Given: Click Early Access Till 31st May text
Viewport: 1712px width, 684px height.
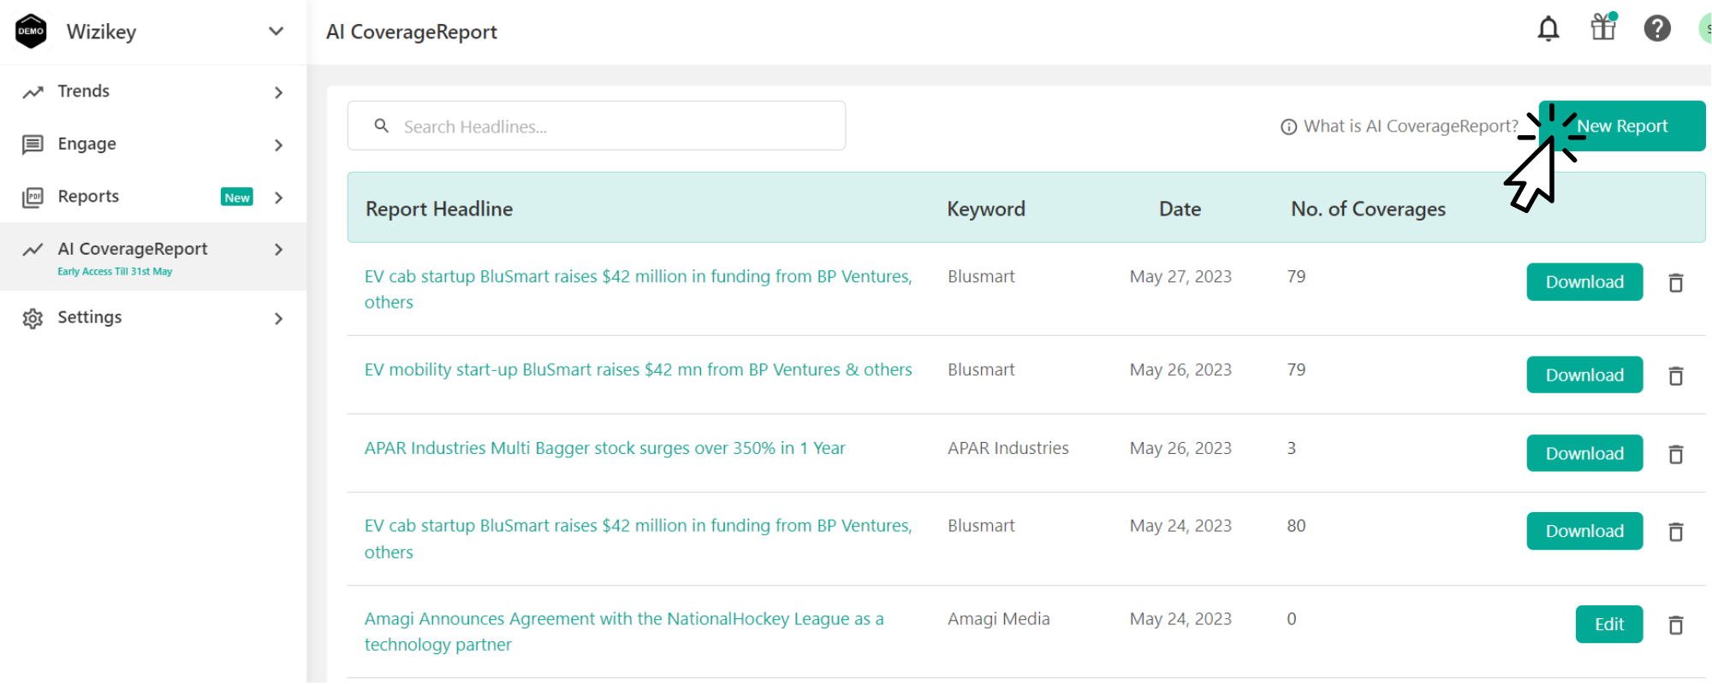Looking at the screenshot, I should [x=115, y=271].
